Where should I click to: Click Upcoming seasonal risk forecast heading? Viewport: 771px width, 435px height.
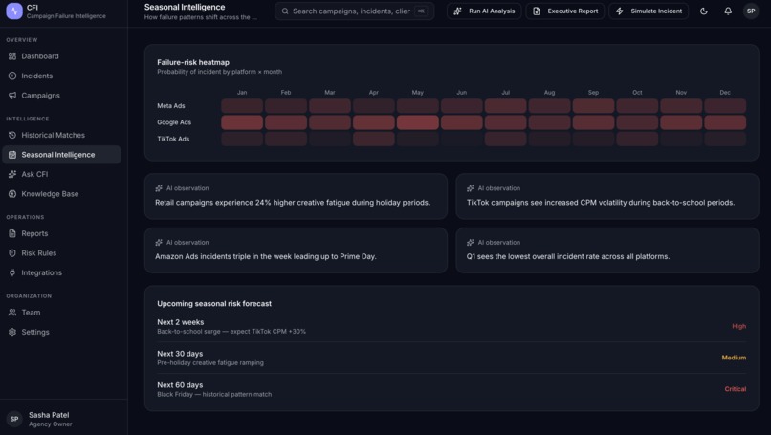[214, 304]
